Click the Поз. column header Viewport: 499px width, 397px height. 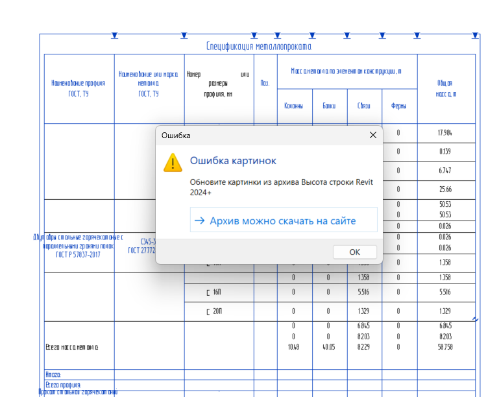(265, 84)
